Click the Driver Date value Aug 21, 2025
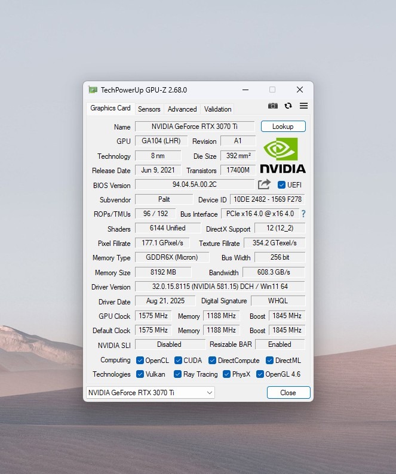The height and width of the screenshot is (474, 396). 165,301
